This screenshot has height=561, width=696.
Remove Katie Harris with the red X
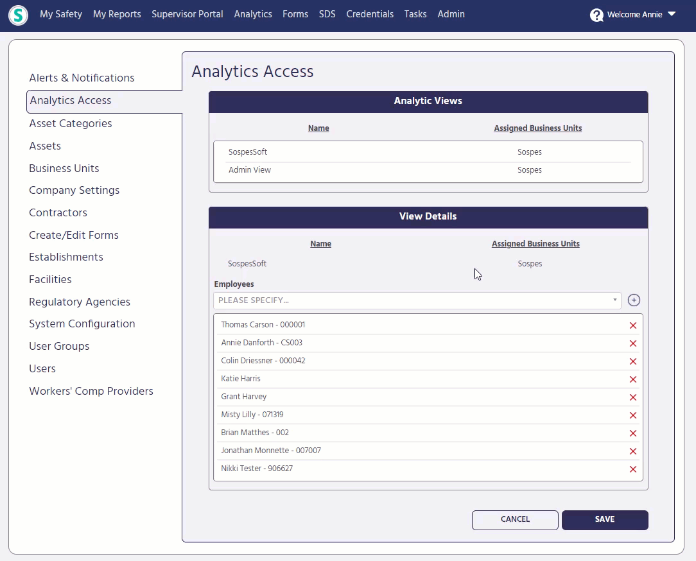[632, 379]
